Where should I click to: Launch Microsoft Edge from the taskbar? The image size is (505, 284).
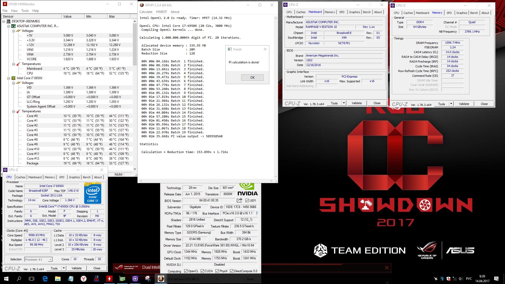pyautogui.click(x=45, y=279)
